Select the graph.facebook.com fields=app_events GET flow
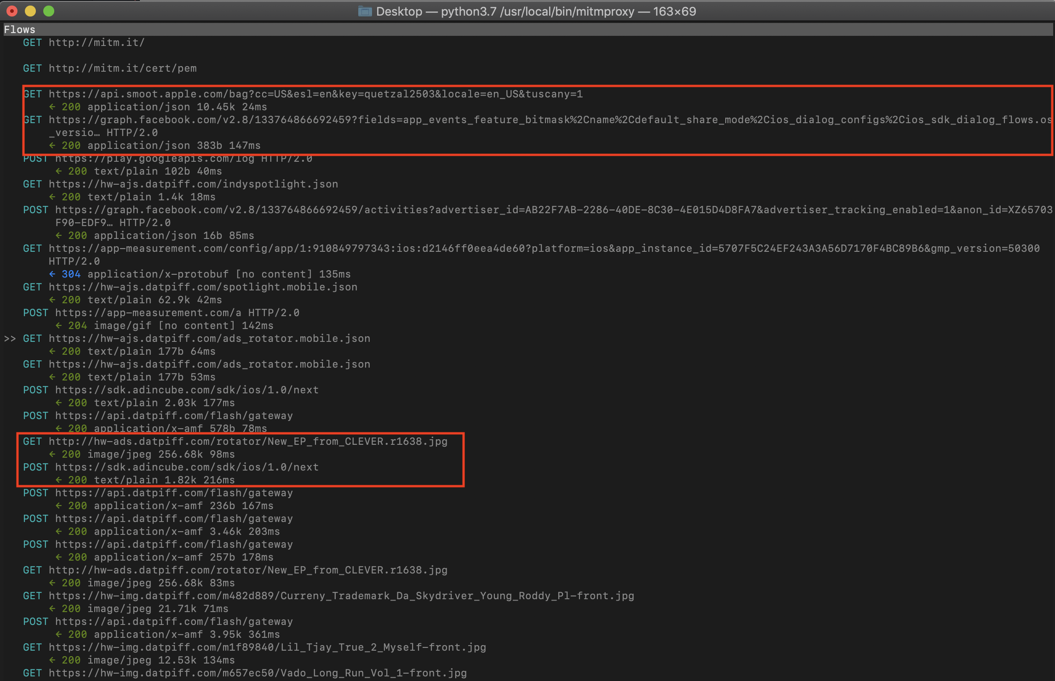The height and width of the screenshot is (681, 1055). coord(537,126)
